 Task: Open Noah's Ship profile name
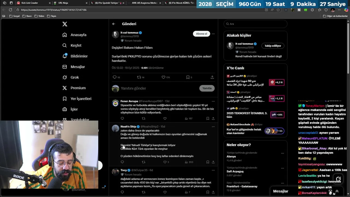tap(128, 126)
